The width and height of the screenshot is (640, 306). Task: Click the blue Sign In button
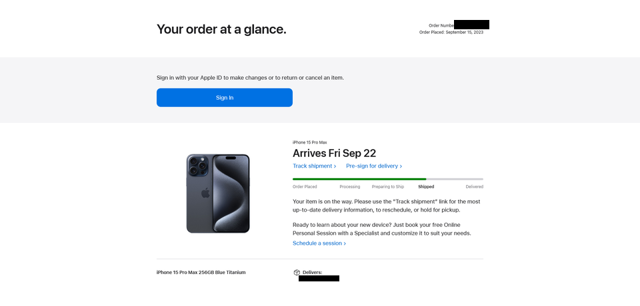coord(225,98)
